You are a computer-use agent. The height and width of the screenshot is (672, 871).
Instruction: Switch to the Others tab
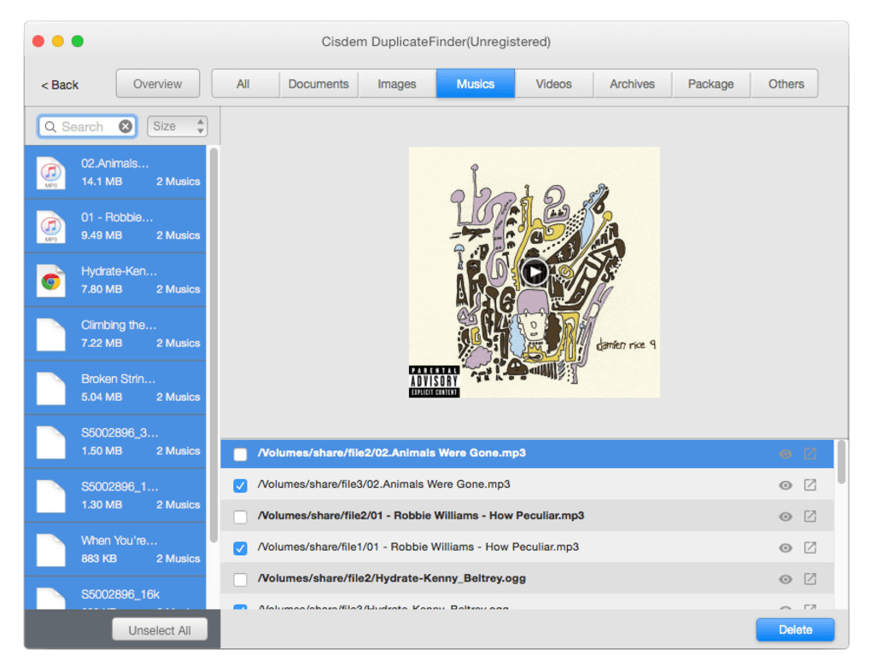pyautogui.click(x=786, y=84)
